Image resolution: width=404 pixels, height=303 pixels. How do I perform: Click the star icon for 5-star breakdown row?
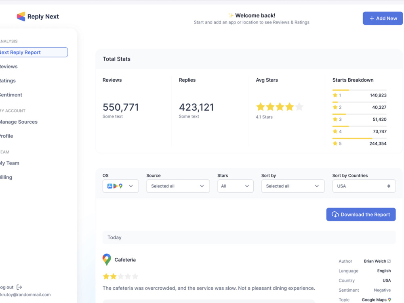click(335, 143)
